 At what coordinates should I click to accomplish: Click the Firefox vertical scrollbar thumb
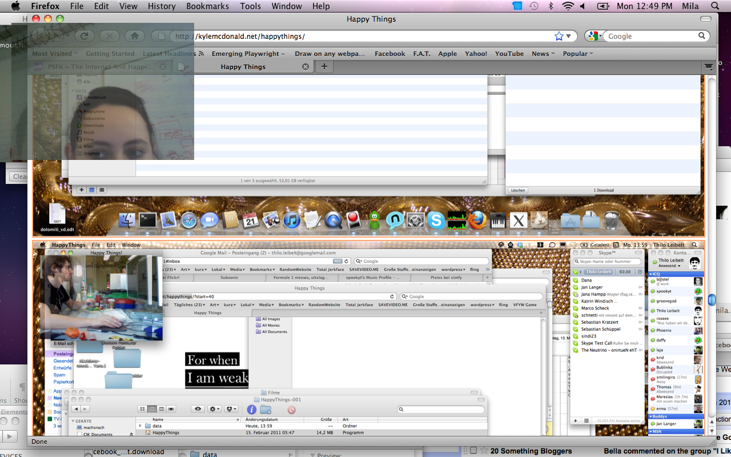(x=711, y=299)
